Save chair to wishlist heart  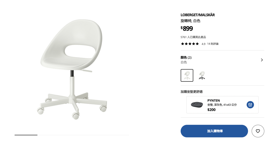pyautogui.click(x=258, y=131)
